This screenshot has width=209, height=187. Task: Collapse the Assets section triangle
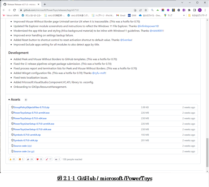click(x=9, y=100)
